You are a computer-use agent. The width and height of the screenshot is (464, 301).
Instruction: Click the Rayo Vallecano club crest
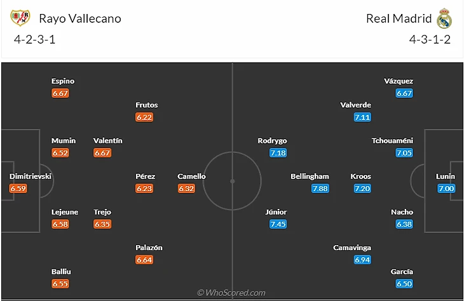coord(20,18)
